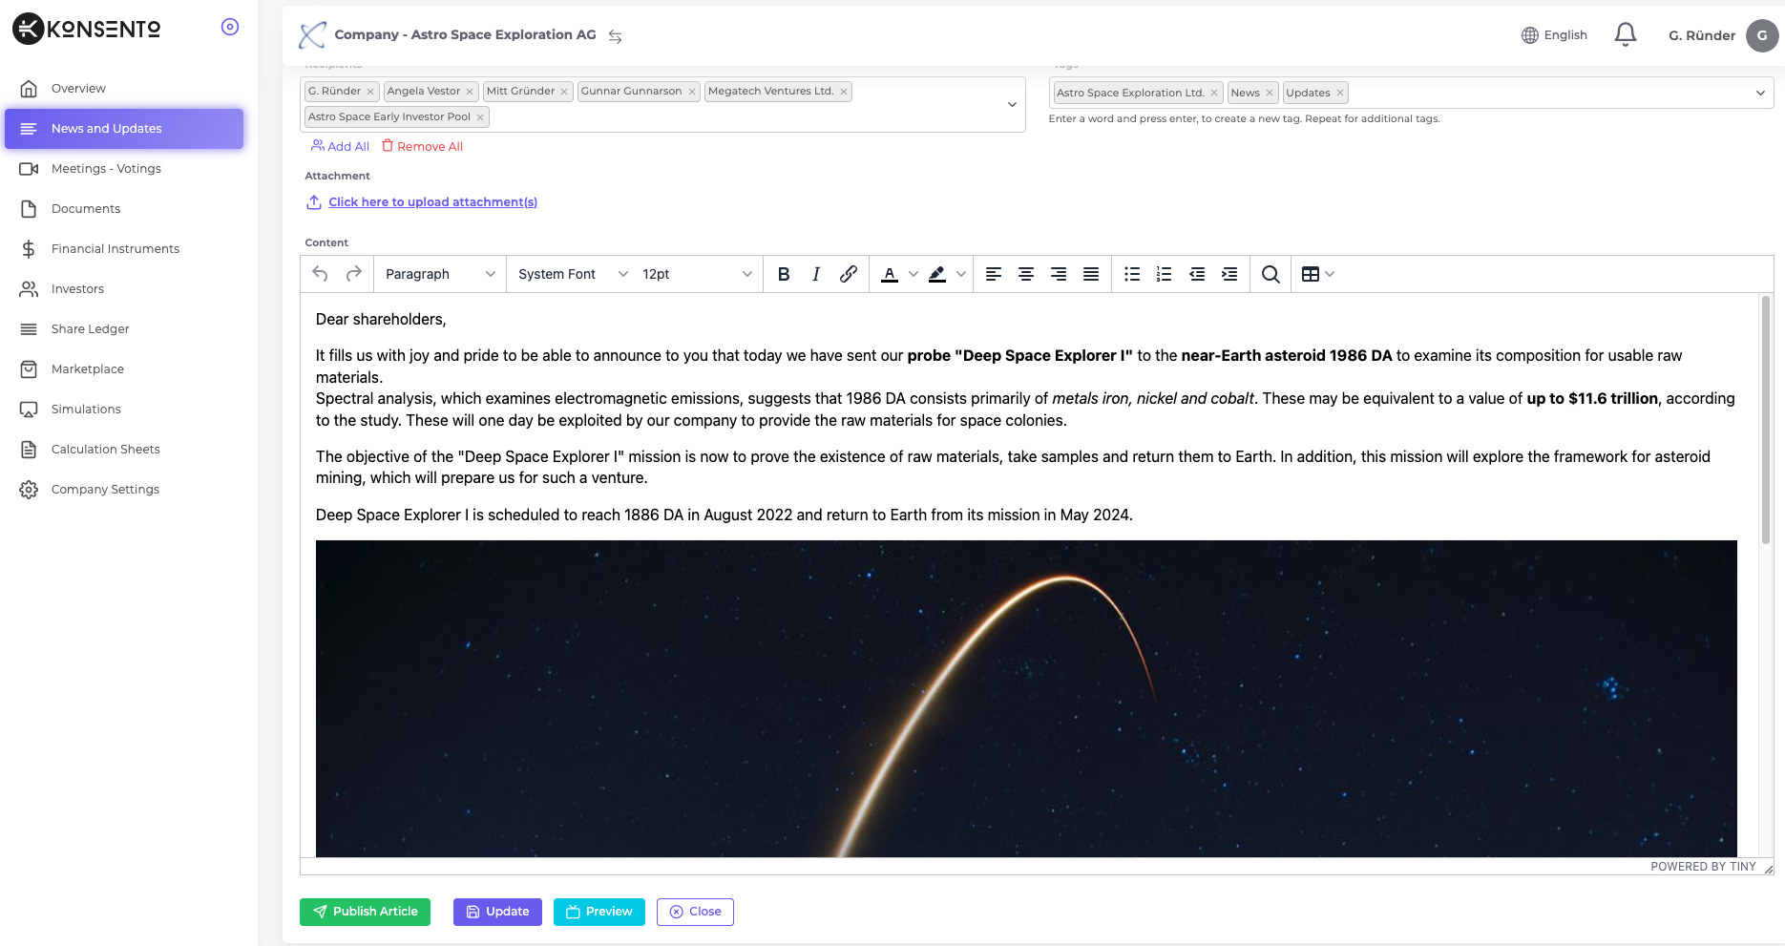This screenshot has height=946, width=1785.
Task: Navigate to Share Ledger in the sidebar
Action: click(x=90, y=328)
